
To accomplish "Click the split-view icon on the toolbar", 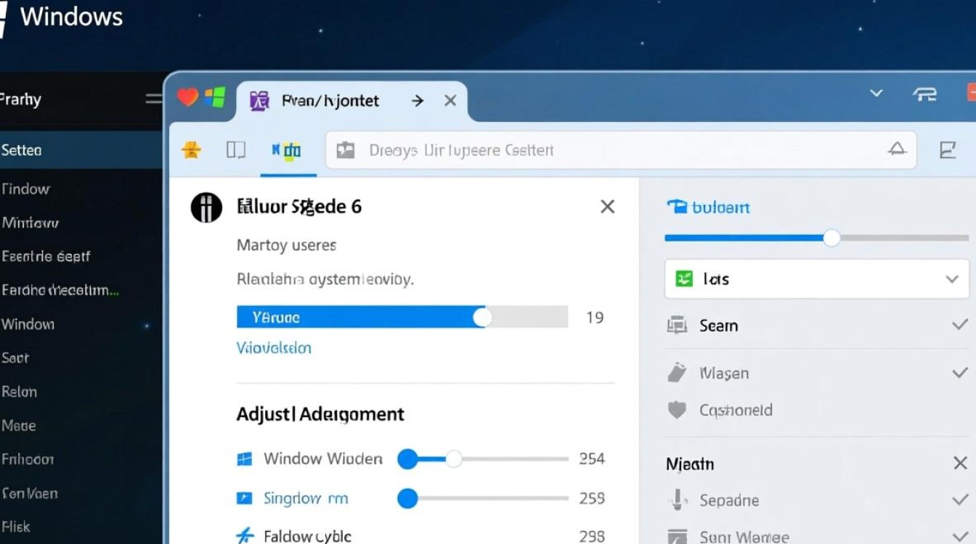I will (x=235, y=149).
